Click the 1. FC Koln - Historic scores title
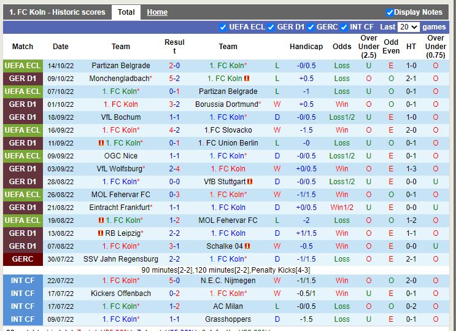The width and height of the screenshot is (456, 331). [x=57, y=12]
